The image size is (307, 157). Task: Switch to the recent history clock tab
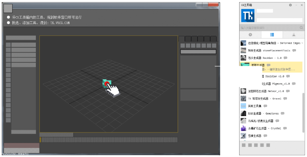[x=250, y=35]
